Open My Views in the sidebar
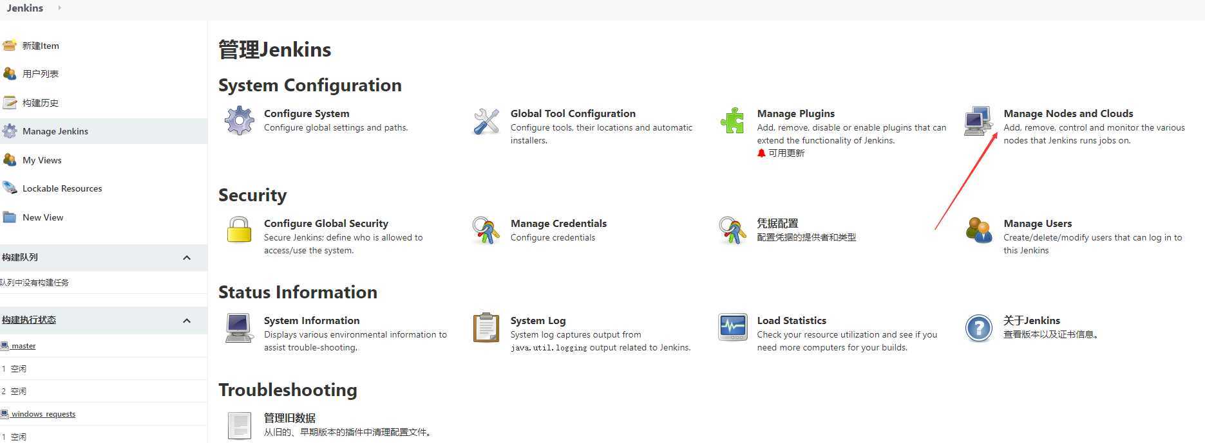Screen dimensions: 1205x443 (x=42, y=160)
